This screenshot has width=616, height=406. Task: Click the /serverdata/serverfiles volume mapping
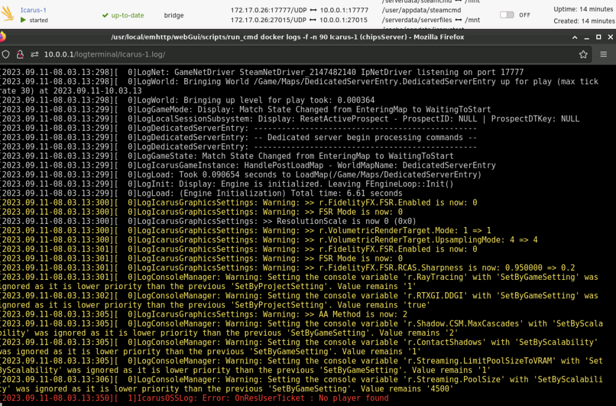431,20
